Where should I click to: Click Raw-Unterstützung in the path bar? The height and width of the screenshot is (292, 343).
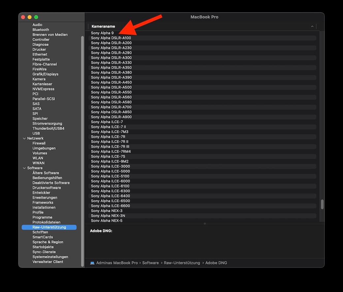point(182,263)
